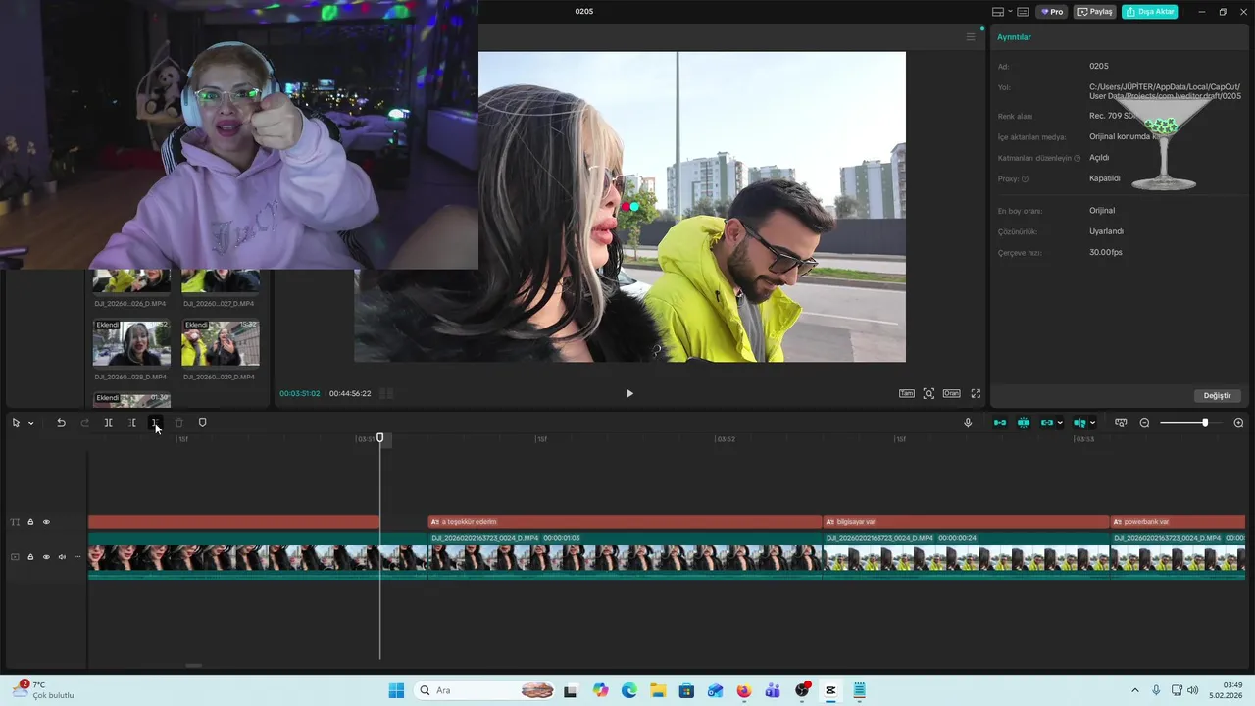Delete left of playhead tool
The height and width of the screenshot is (706, 1255).
tap(131, 423)
